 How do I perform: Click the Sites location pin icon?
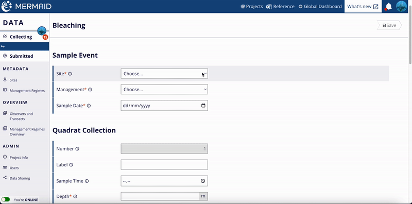click(5, 79)
